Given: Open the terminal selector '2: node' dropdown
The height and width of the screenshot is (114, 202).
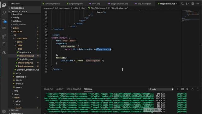Looking at the screenshot, I should pos(161,89).
